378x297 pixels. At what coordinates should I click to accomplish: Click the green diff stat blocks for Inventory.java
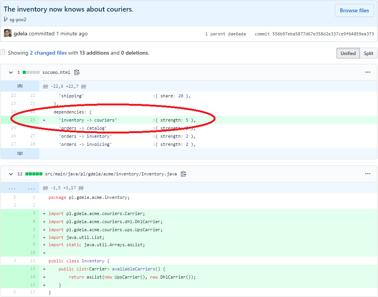point(35,174)
